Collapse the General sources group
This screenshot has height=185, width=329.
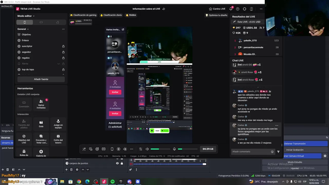pyautogui.click(x=23, y=29)
